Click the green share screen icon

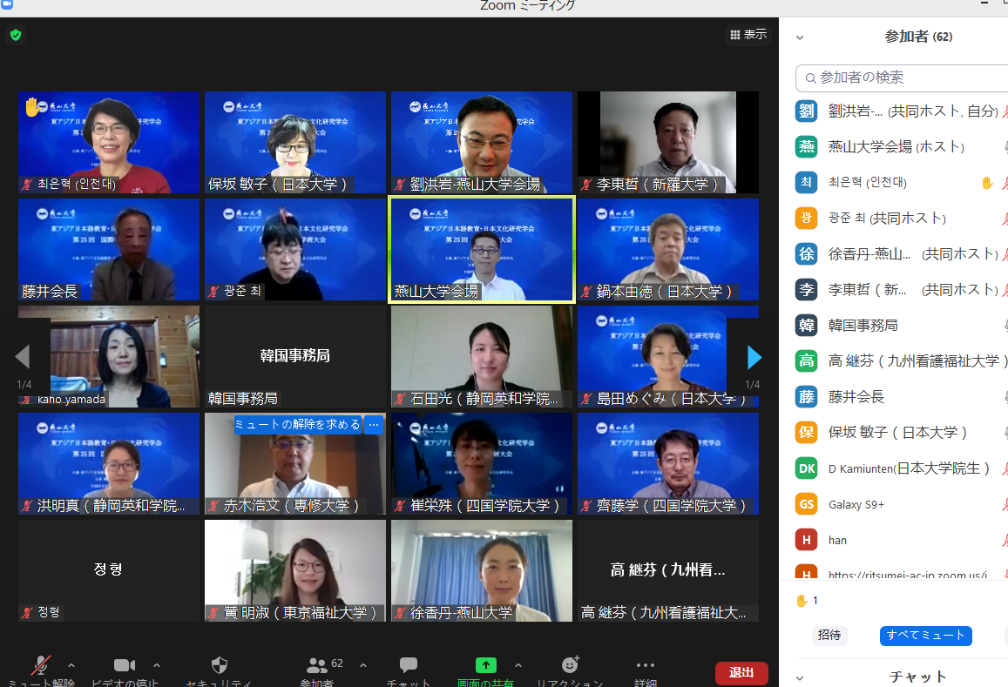point(485,666)
